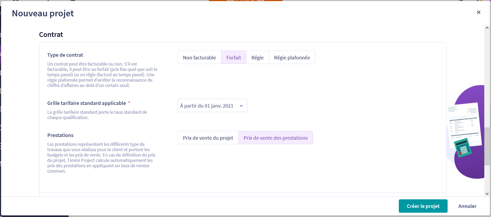491x217 pixels.
Task: Click the vertical scrollbar thumb
Action: (x=487, y=146)
